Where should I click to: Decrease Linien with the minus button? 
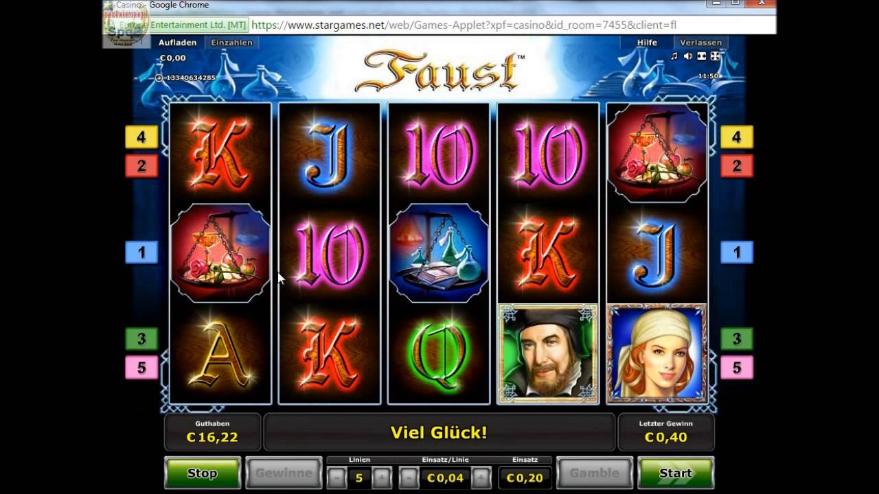pos(336,477)
